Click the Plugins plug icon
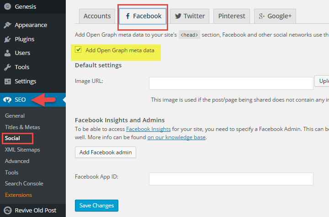The height and width of the screenshot is (217, 329). click(8, 39)
